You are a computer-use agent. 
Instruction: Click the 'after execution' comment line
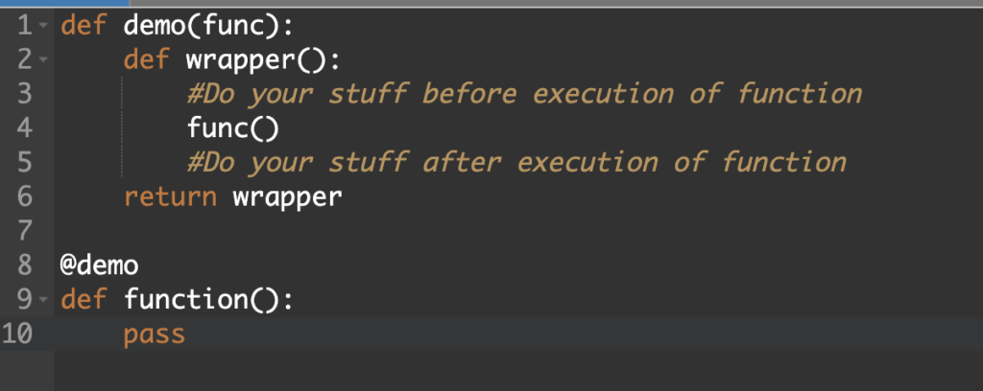[x=516, y=162]
